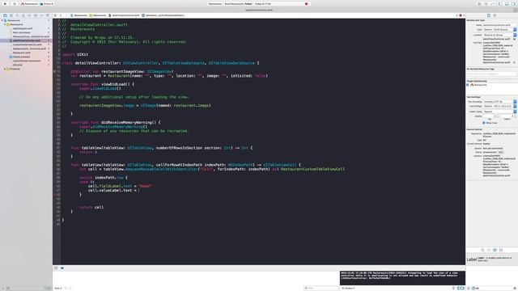Viewport: 518px width, 291px height.
Task: Adjust the Indent width stepper
Action: tap(515, 116)
